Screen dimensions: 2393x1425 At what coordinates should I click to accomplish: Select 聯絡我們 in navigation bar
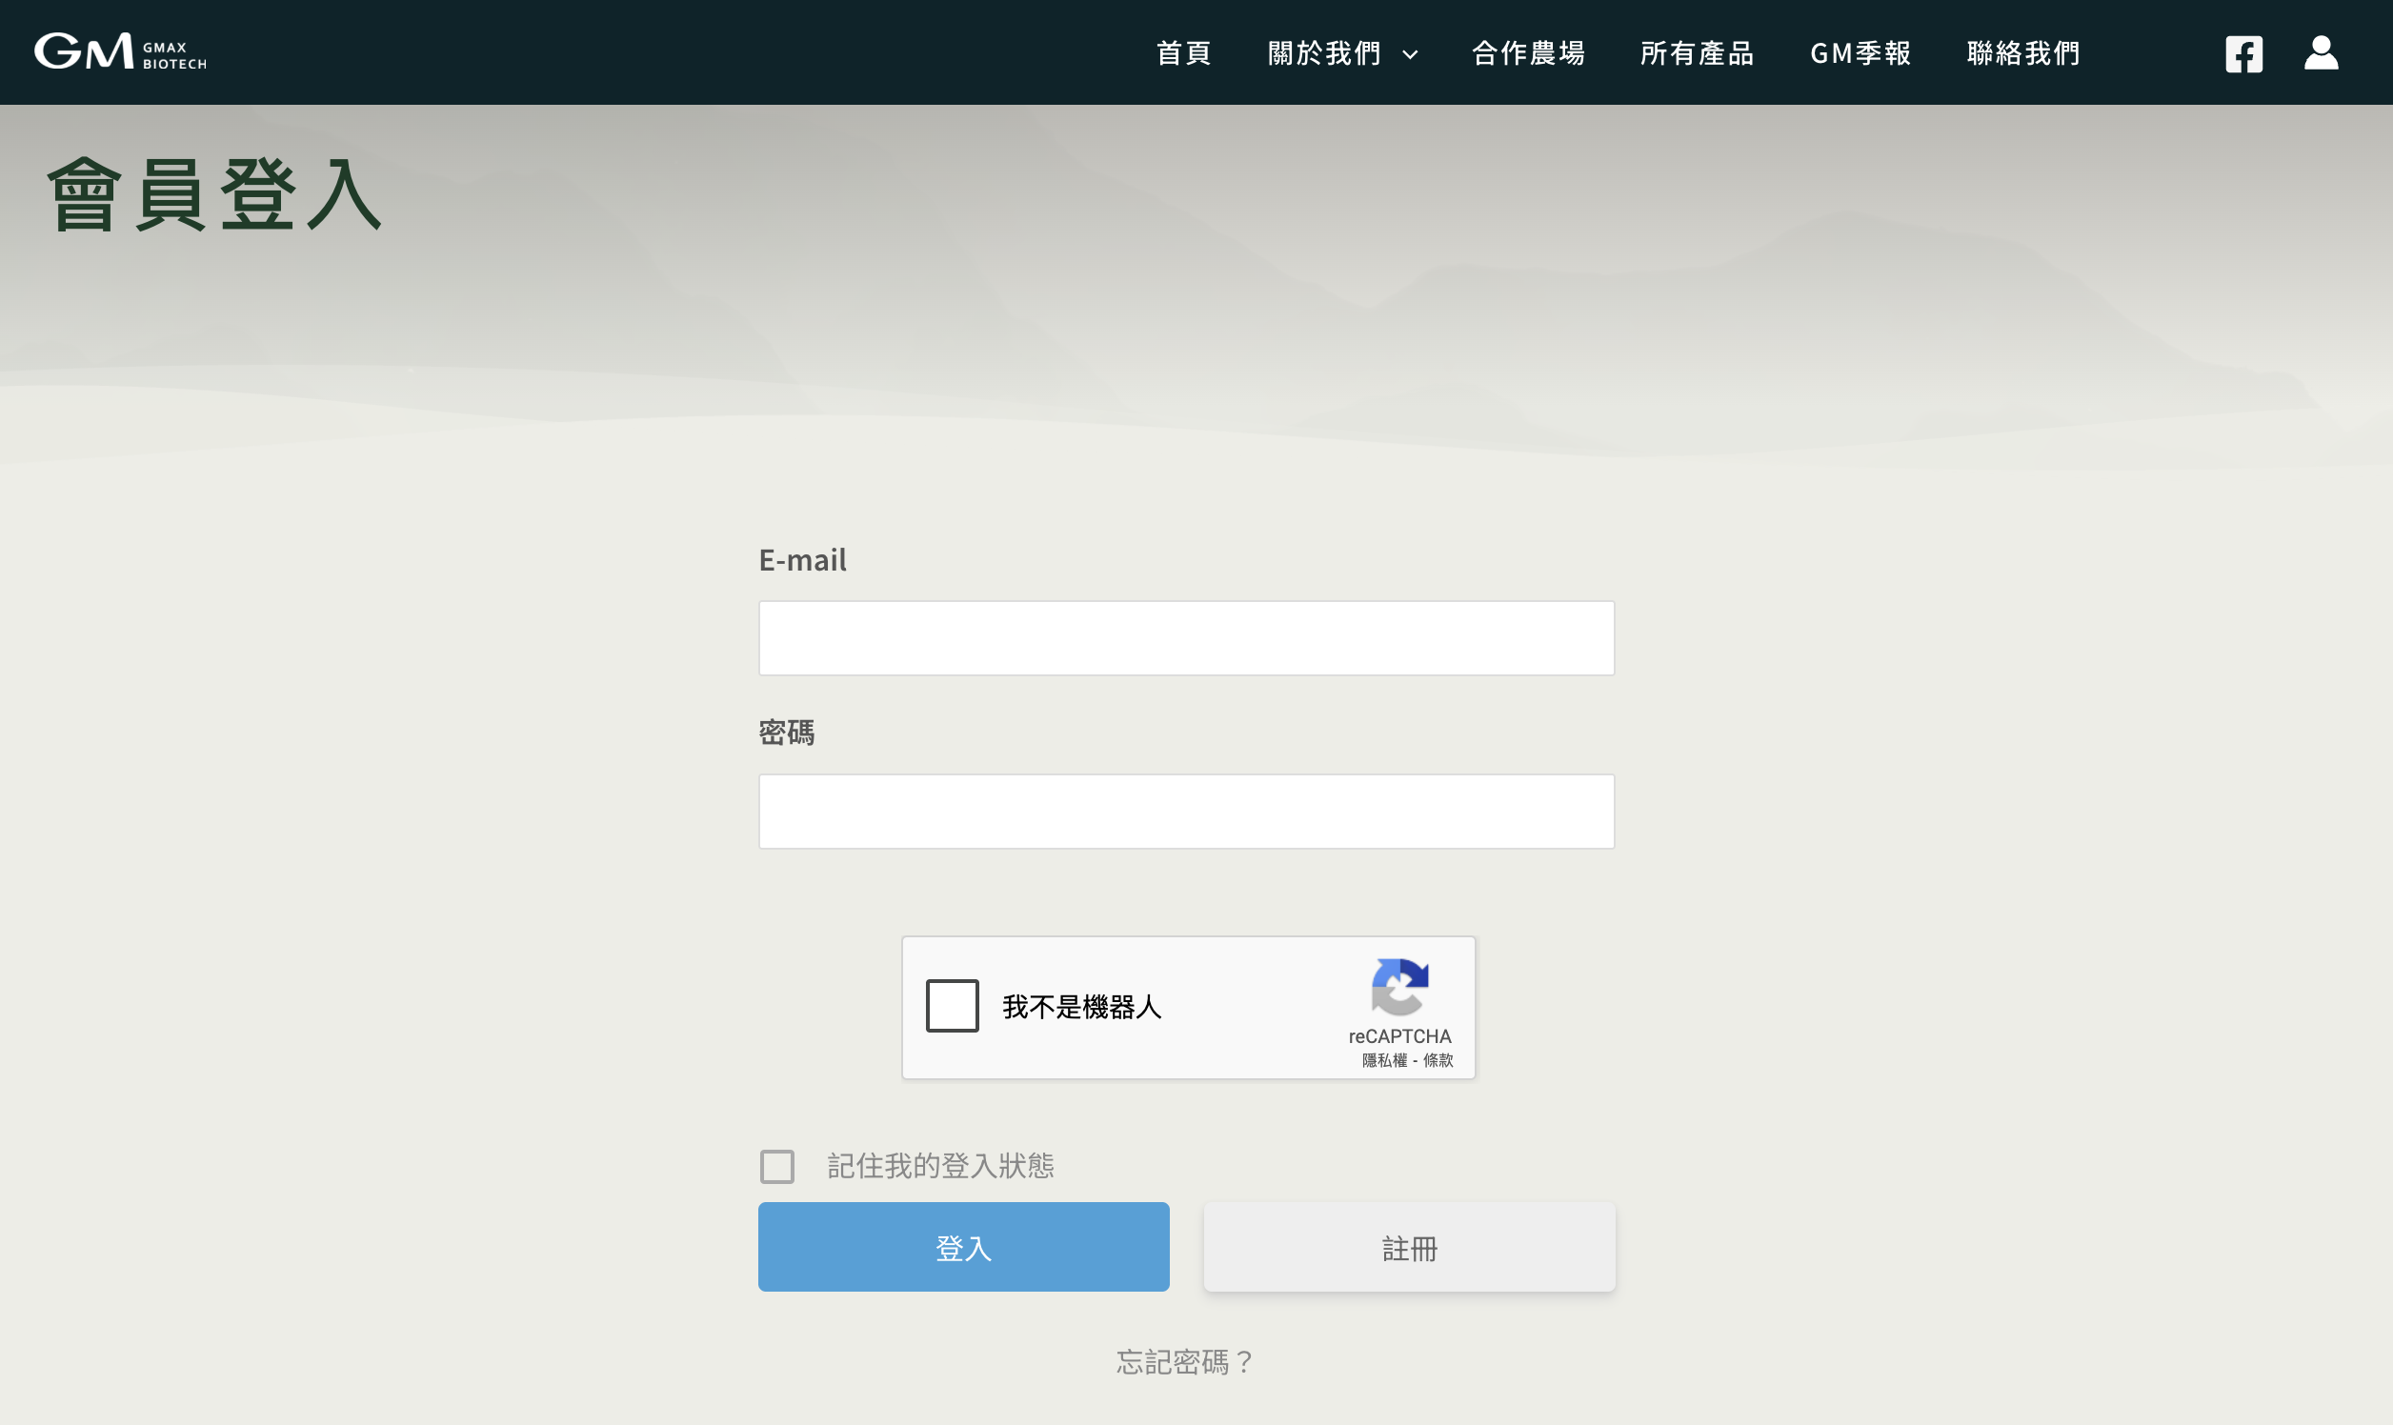pyautogui.click(x=2023, y=53)
